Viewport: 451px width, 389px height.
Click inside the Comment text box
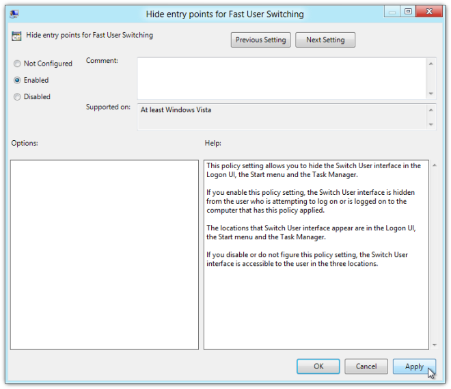[x=282, y=78]
